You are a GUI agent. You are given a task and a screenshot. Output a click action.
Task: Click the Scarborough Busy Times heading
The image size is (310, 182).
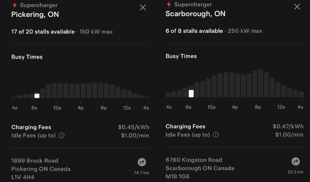click(181, 56)
